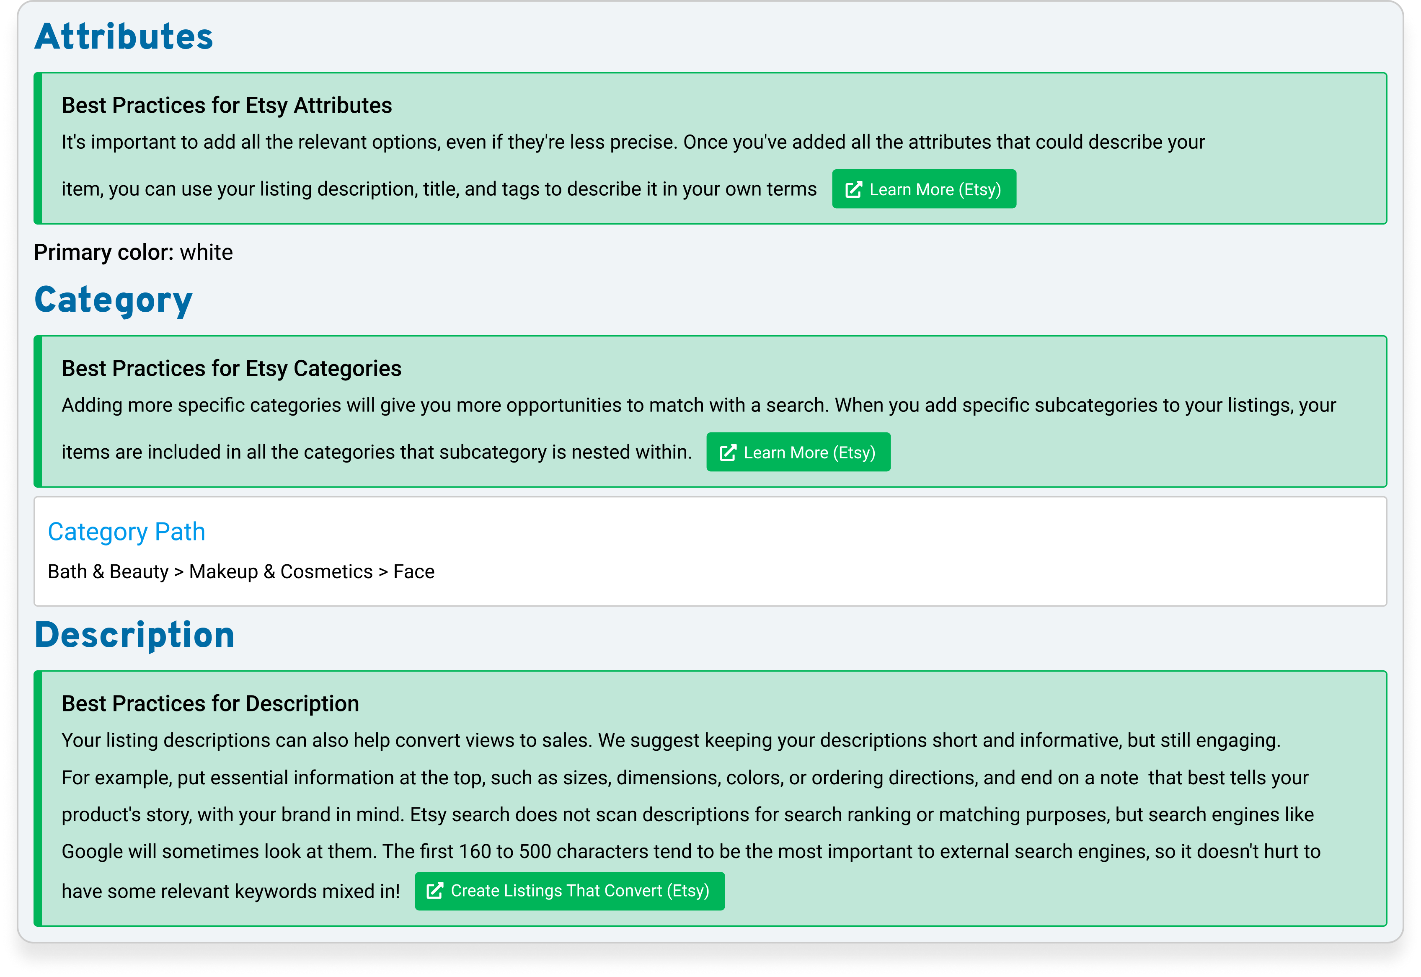Click external-link icon on Create Listings That Convert
The width and height of the screenshot is (1421, 977).
coord(434,891)
